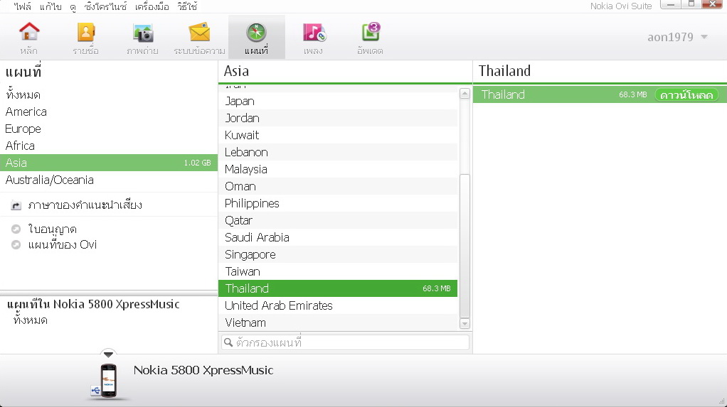Viewport: 727px width, 407px height.
Task: Focus the ตัวกรองแผนที่ filter field
Action: point(346,342)
